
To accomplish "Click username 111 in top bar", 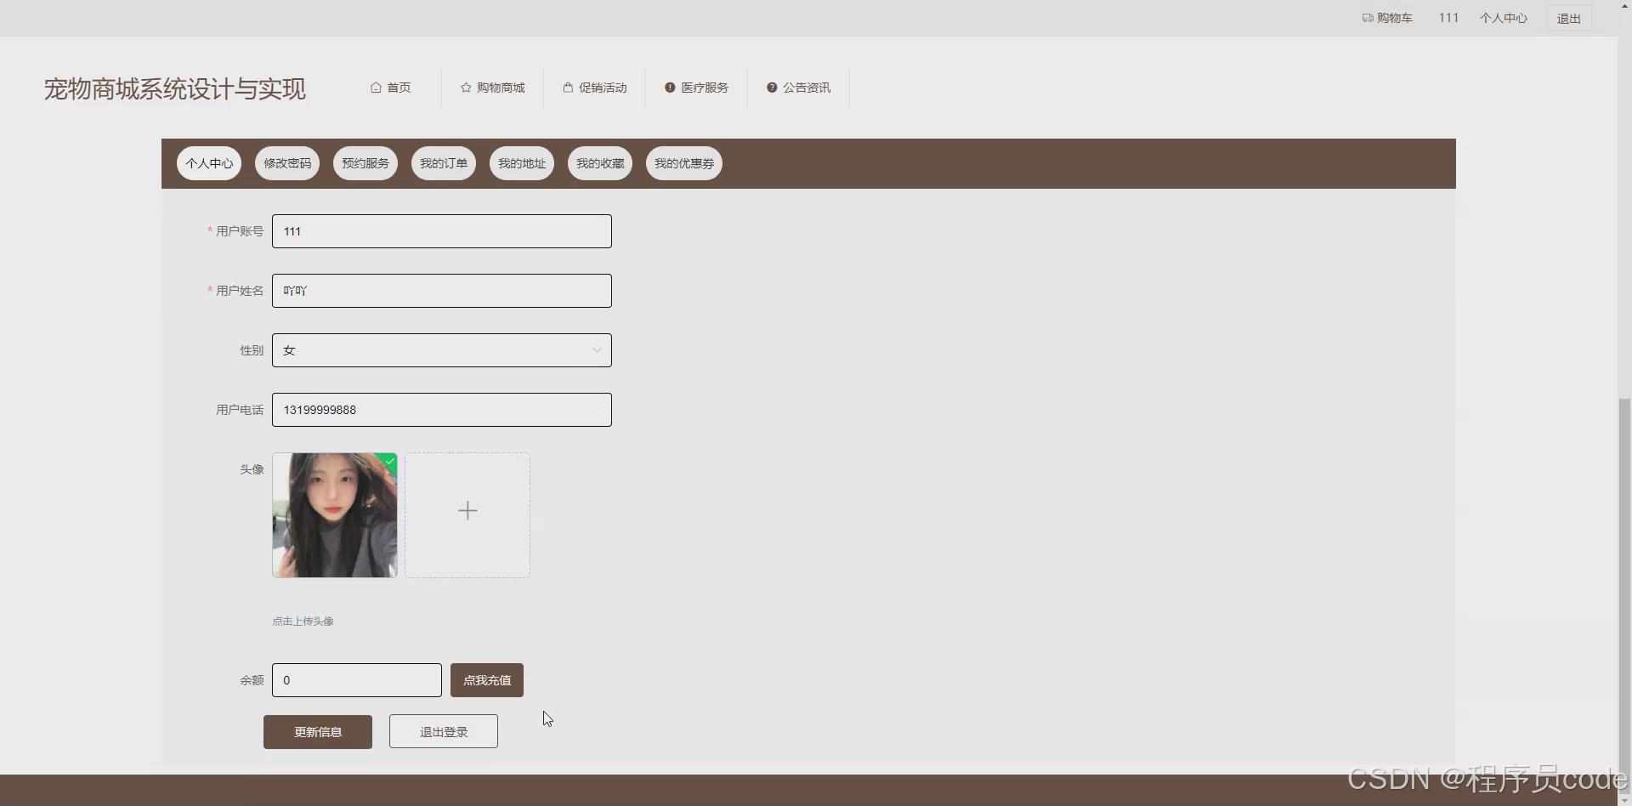I will (x=1448, y=18).
